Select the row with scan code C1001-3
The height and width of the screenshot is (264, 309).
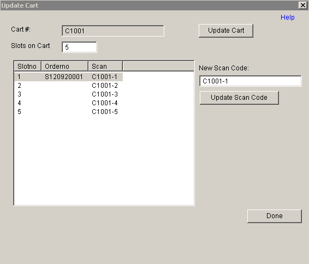pyautogui.click(x=68, y=94)
